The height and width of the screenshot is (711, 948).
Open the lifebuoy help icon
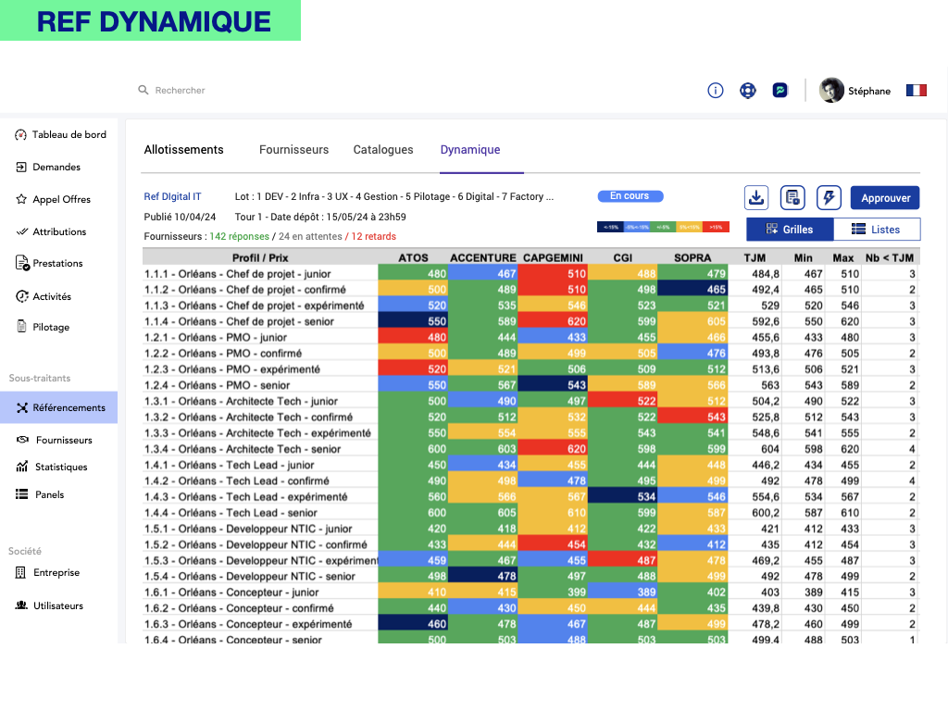[x=748, y=91]
